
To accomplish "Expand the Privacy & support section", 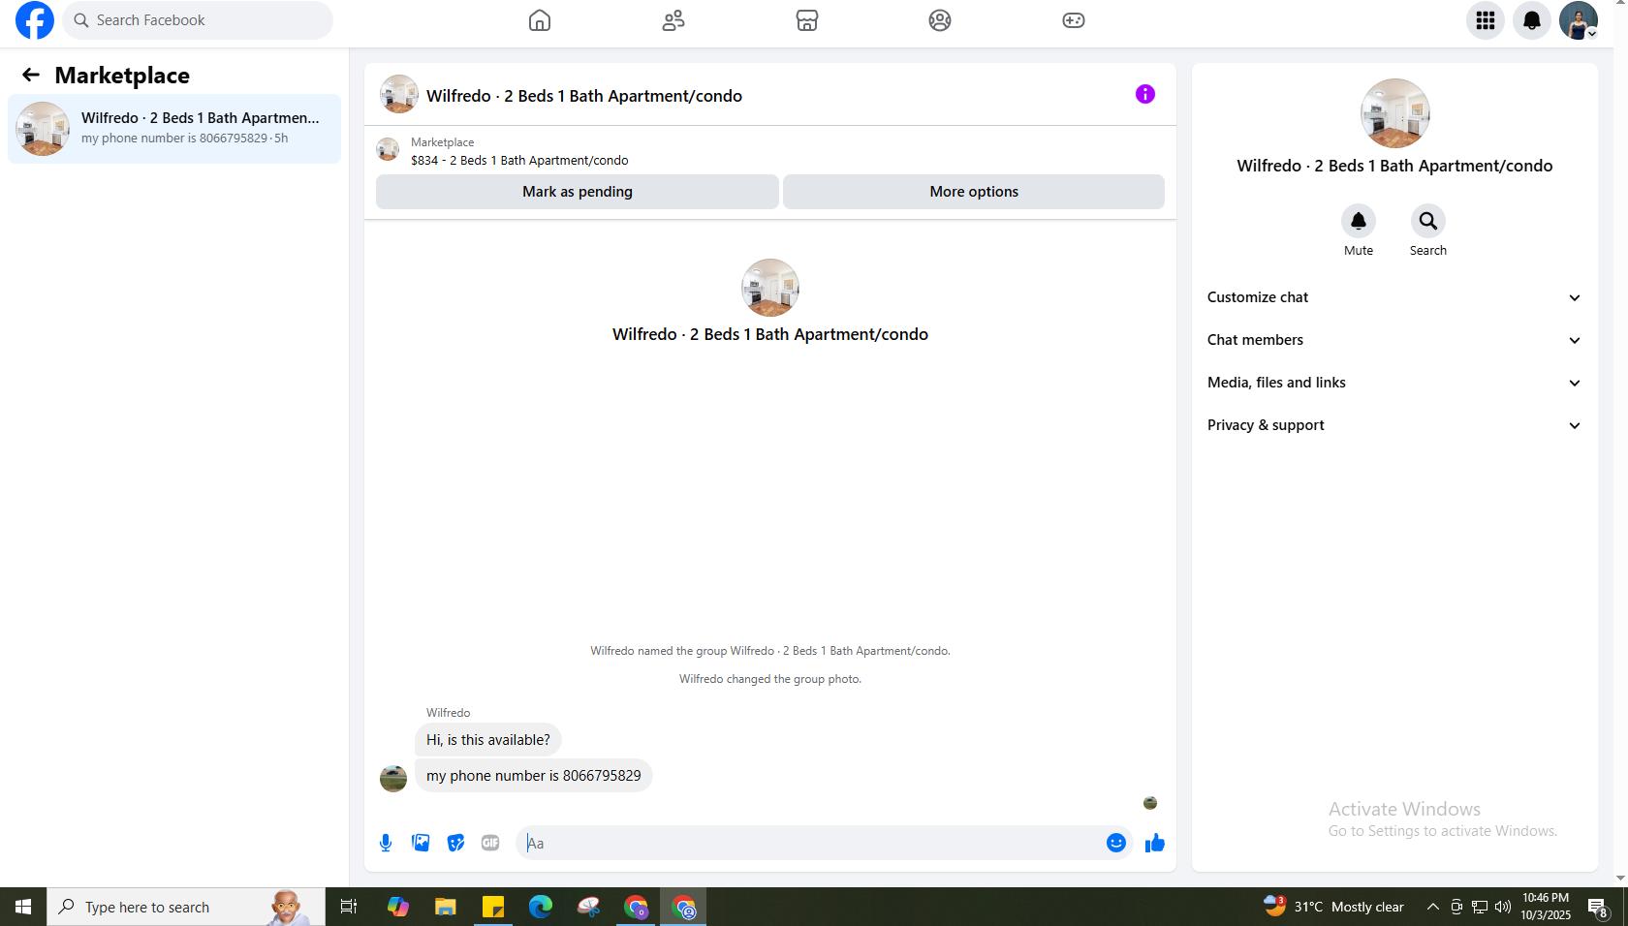I will (1394, 425).
